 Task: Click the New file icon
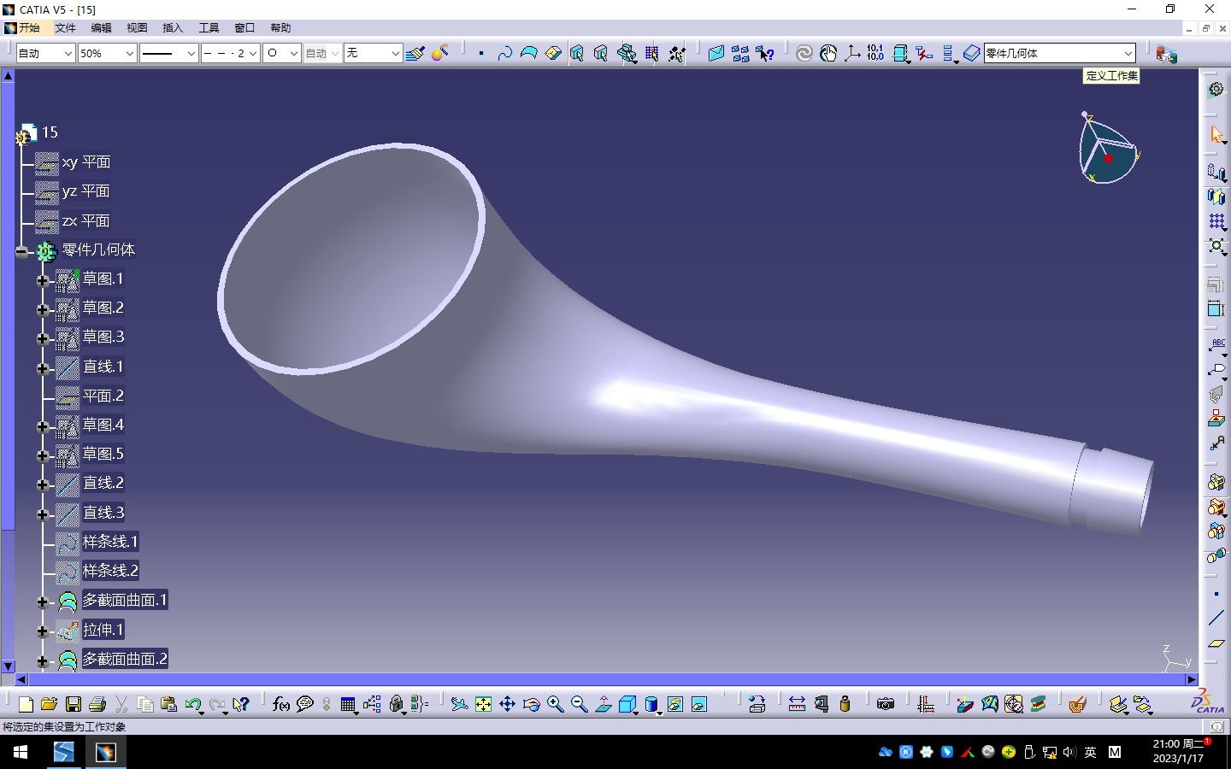26,704
